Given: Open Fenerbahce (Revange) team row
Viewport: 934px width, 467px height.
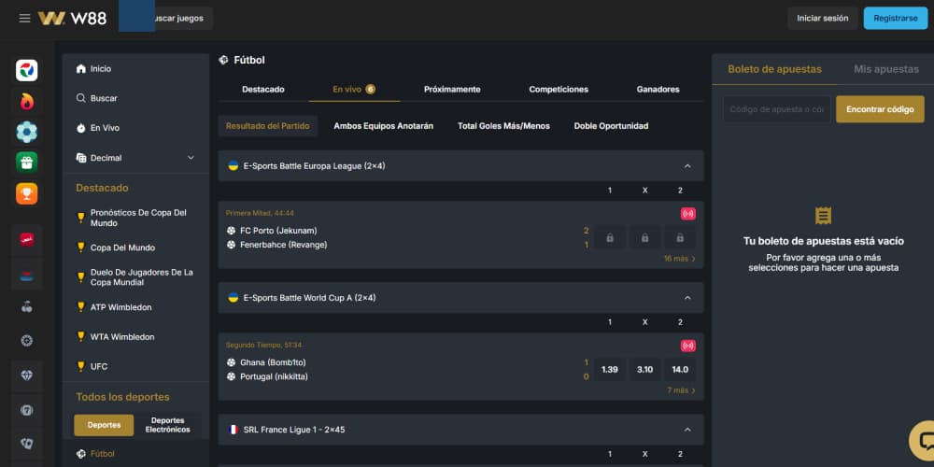Looking at the screenshot, I should coord(284,245).
